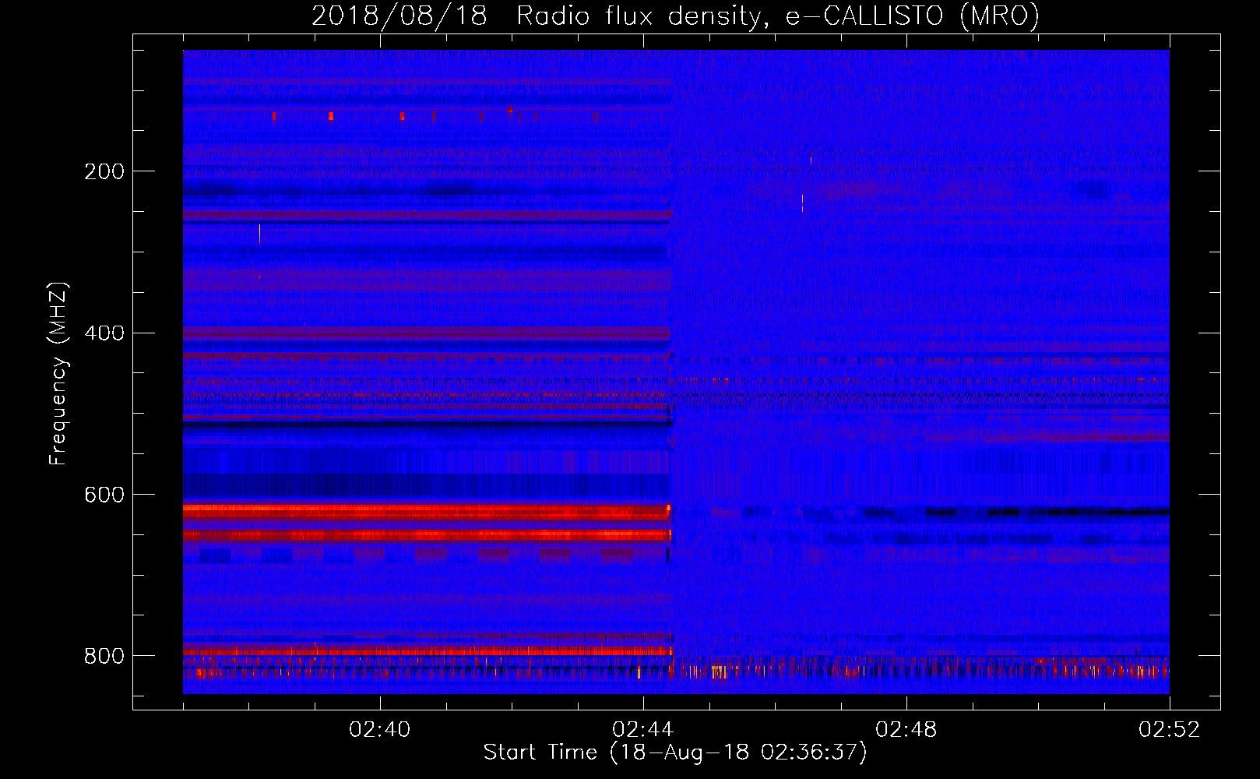Click the 02:40 time tick label
Viewport: 1260px width, 779px height.
[x=380, y=730]
